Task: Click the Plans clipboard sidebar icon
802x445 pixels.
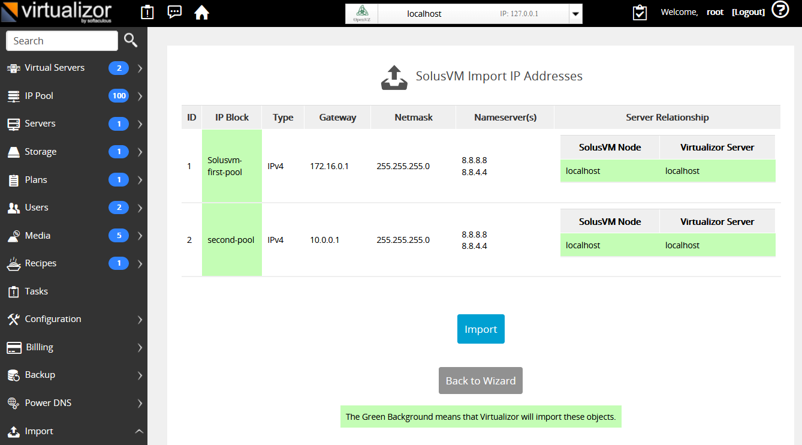Action: click(x=13, y=180)
